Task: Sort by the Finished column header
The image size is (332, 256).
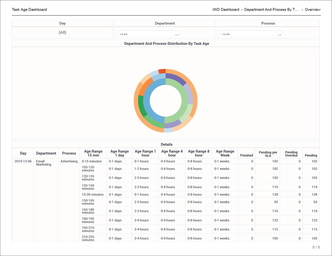Action: (x=247, y=155)
